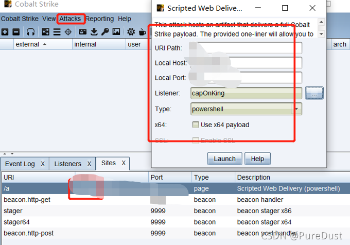Close the Sites tab

click(124, 163)
